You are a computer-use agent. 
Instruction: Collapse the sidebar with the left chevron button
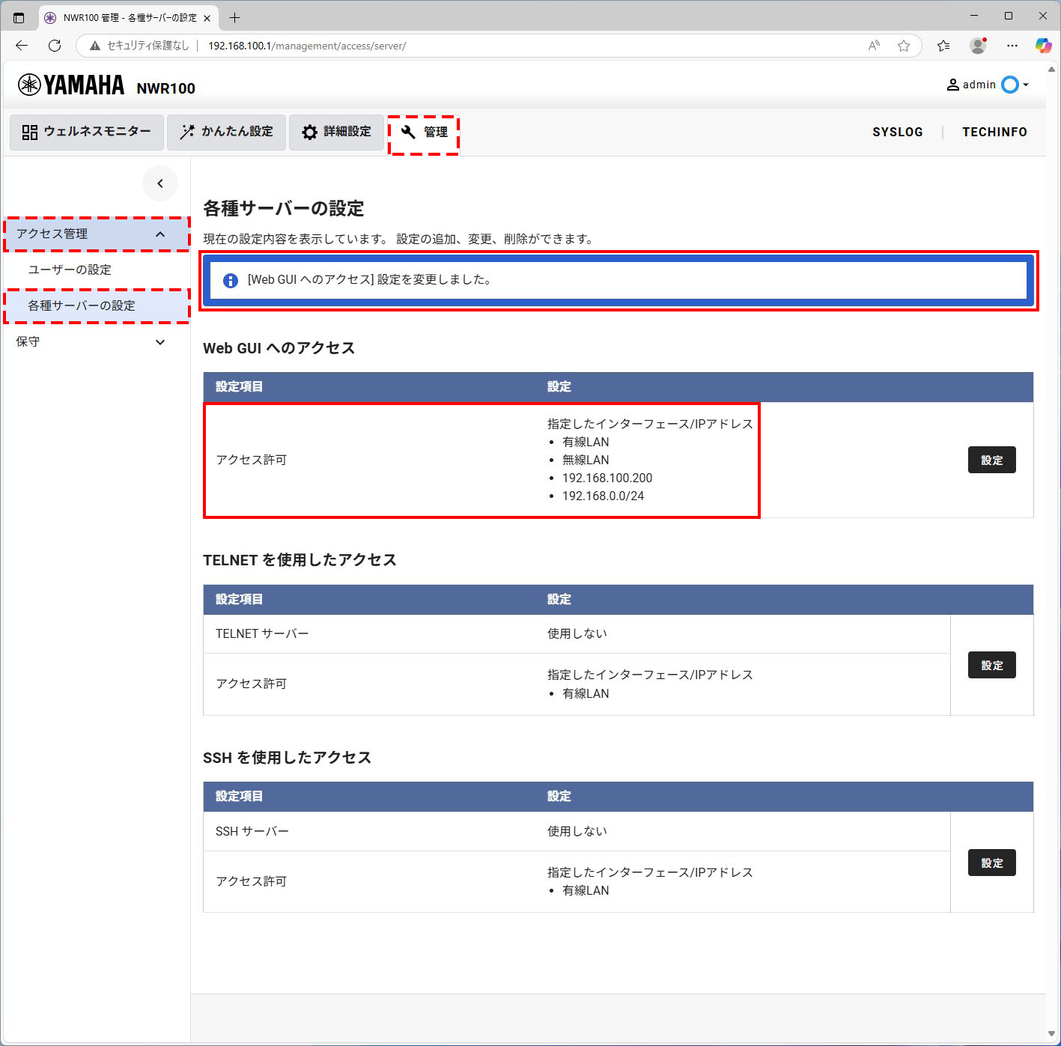160,183
